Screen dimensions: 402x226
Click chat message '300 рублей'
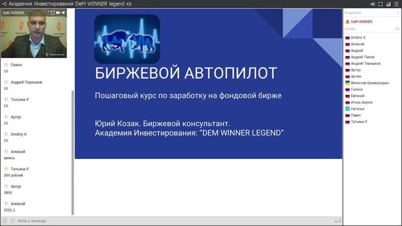point(13,175)
